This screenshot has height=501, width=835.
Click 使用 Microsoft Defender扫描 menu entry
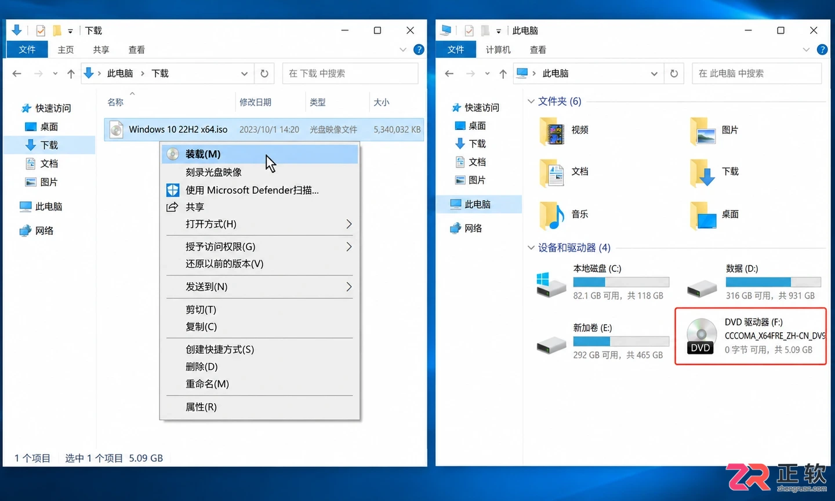260,190
